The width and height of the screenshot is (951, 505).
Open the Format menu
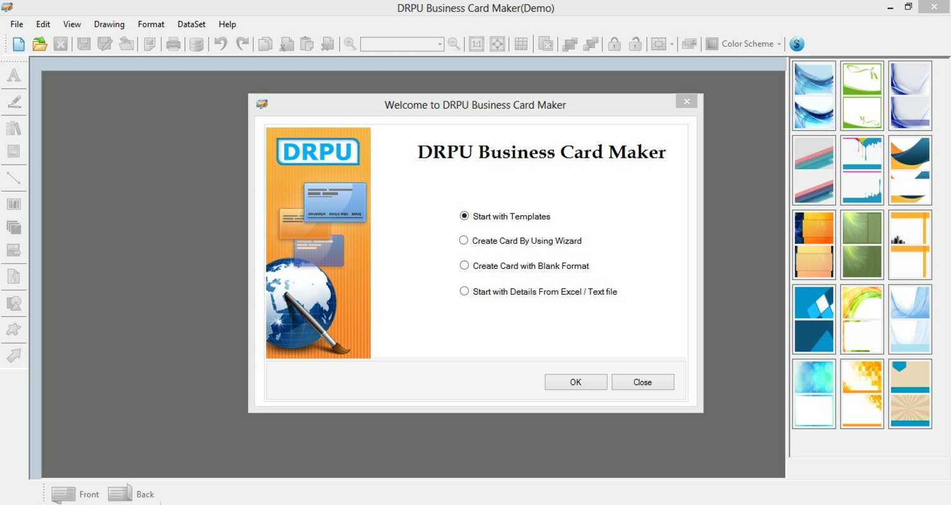151,24
